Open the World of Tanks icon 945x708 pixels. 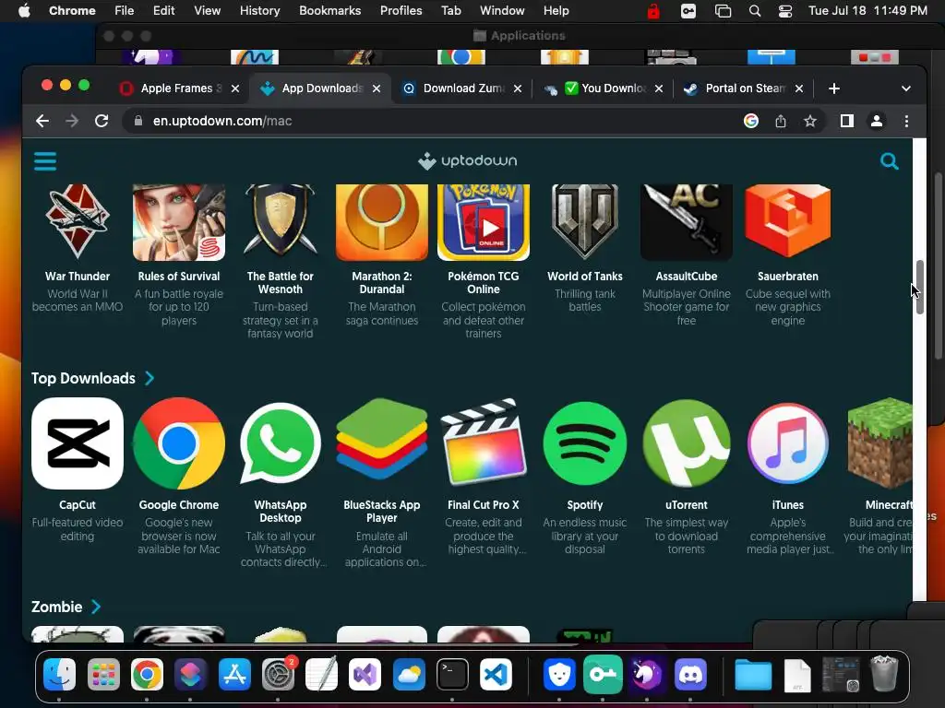point(584,222)
